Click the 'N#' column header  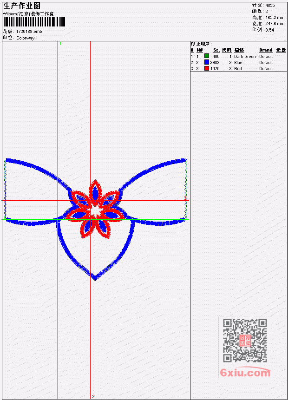pos(199,50)
